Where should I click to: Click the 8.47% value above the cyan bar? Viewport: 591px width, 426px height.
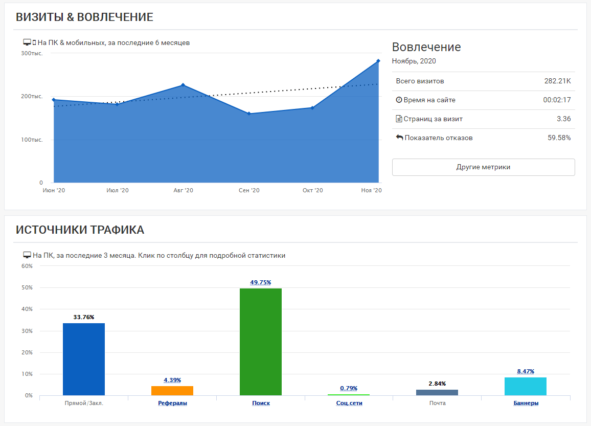pos(526,371)
